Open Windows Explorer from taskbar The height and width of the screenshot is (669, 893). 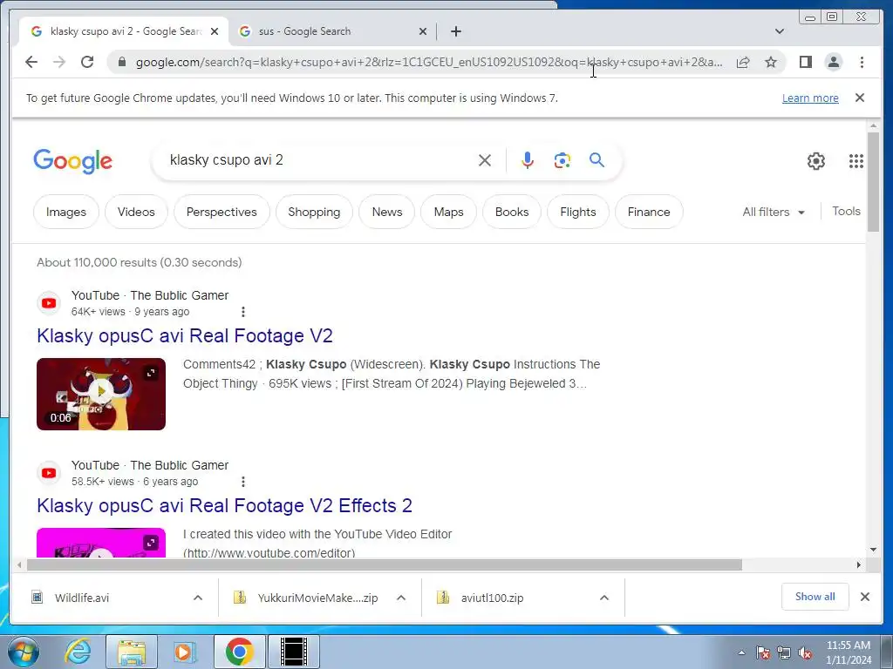pos(132,652)
